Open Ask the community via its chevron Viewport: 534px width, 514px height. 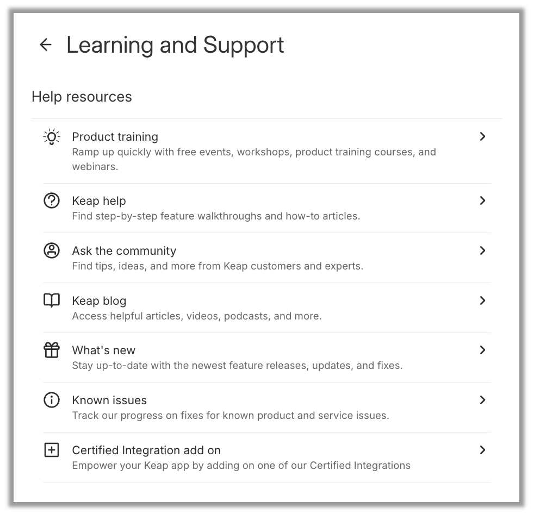482,250
